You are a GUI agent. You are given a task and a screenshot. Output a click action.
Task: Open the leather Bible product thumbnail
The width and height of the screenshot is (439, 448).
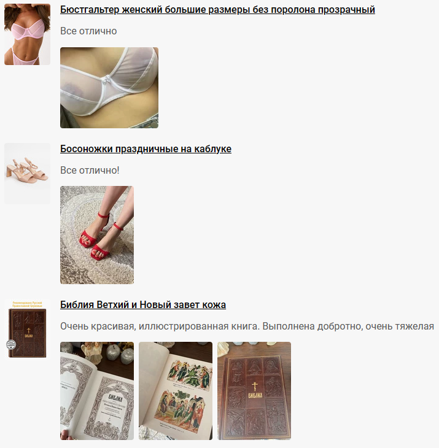point(27,328)
